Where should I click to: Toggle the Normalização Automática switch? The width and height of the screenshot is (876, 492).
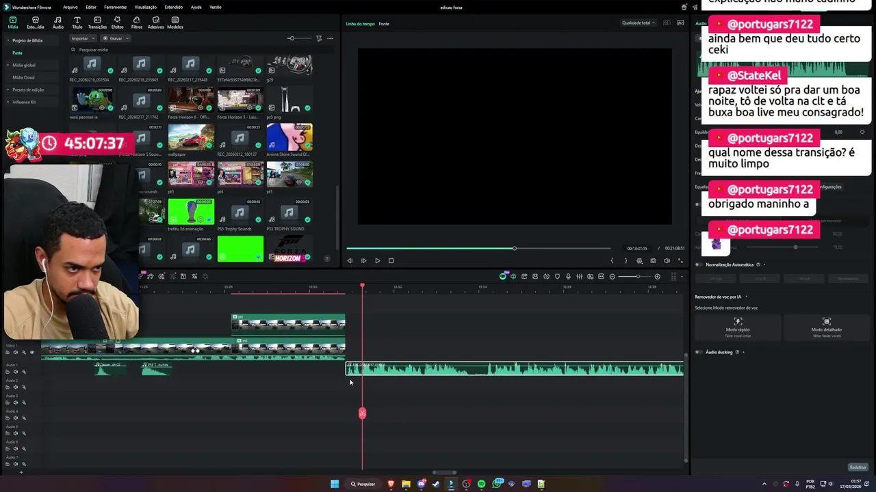pyautogui.click(x=699, y=264)
